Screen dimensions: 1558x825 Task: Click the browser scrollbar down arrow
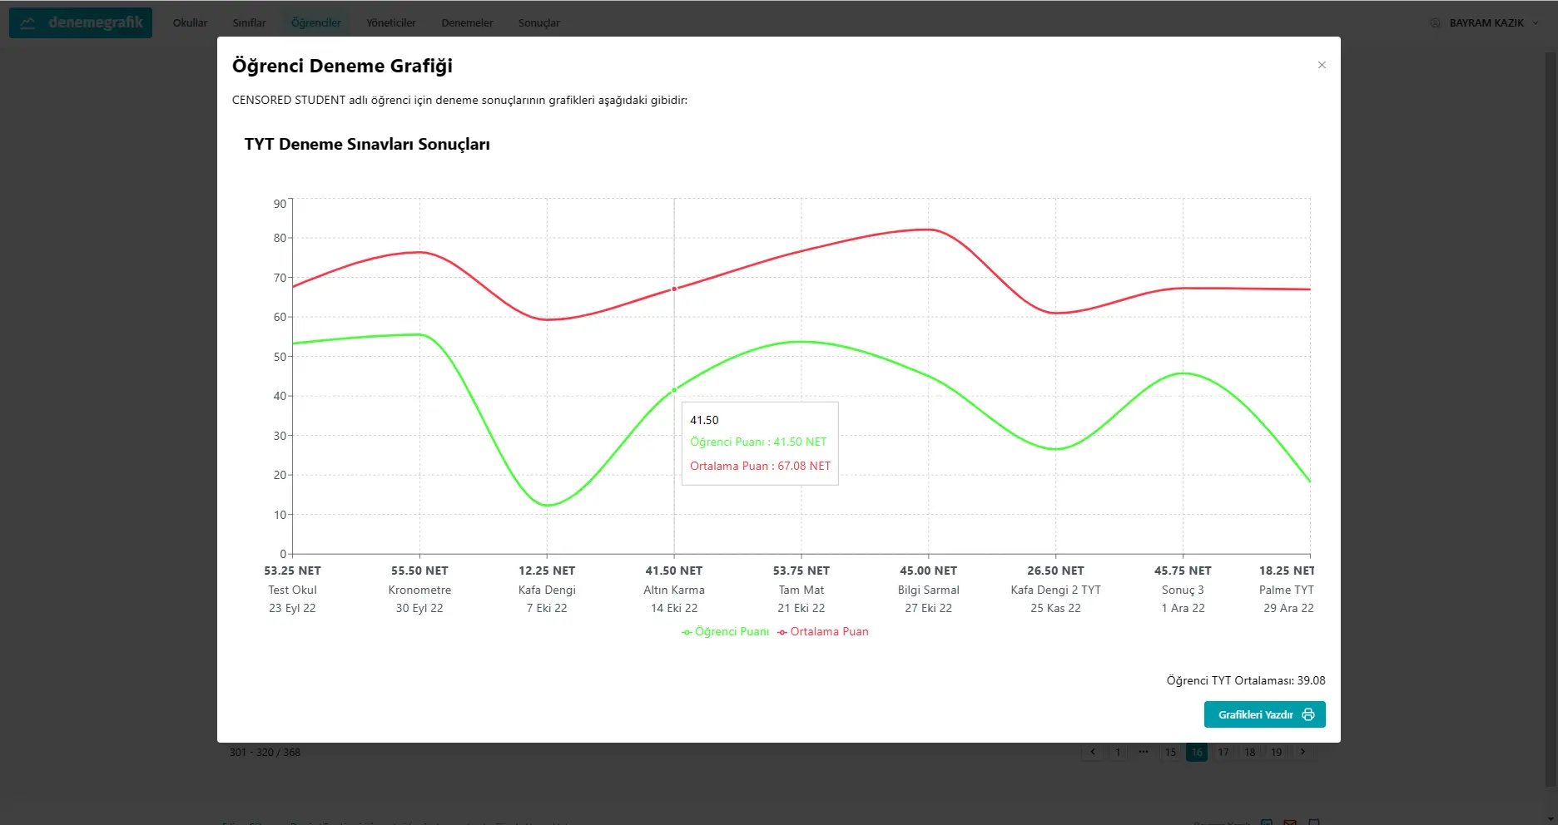tap(1551, 818)
